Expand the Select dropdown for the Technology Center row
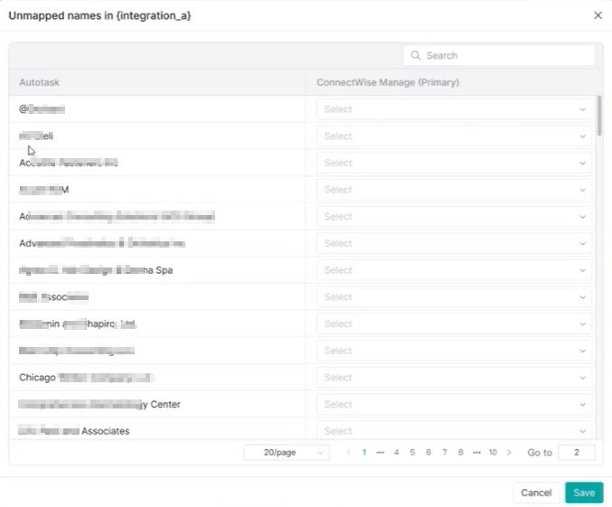The image size is (612, 507). click(454, 404)
